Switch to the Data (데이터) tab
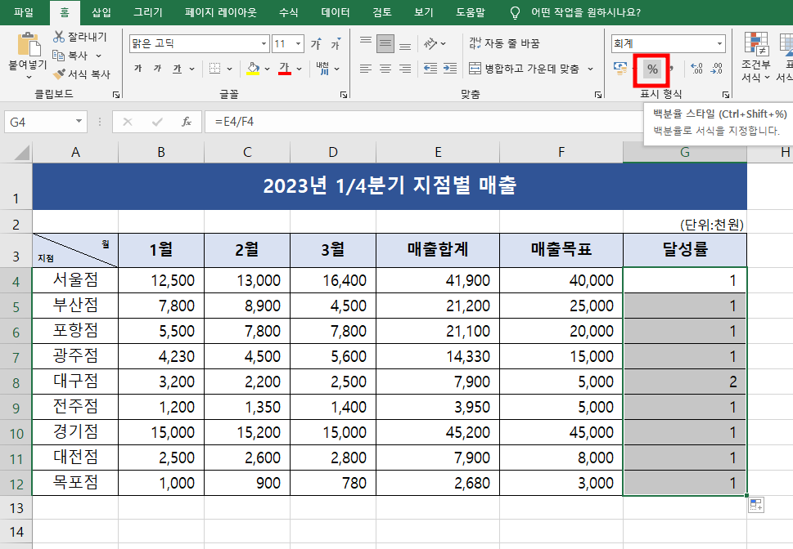 (336, 12)
